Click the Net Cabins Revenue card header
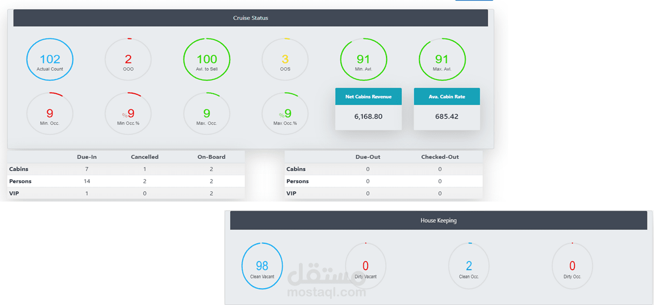 point(369,96)
